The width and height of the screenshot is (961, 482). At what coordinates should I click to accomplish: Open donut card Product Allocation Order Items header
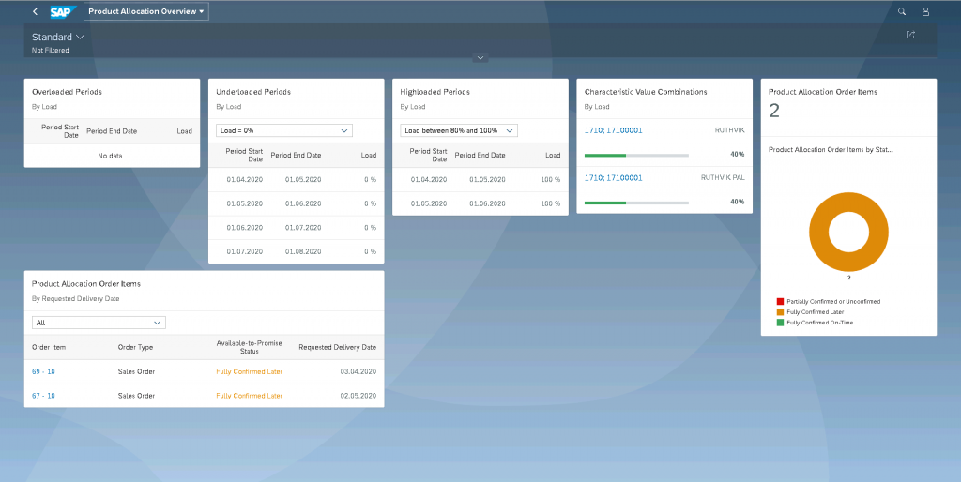click(848, 107)
